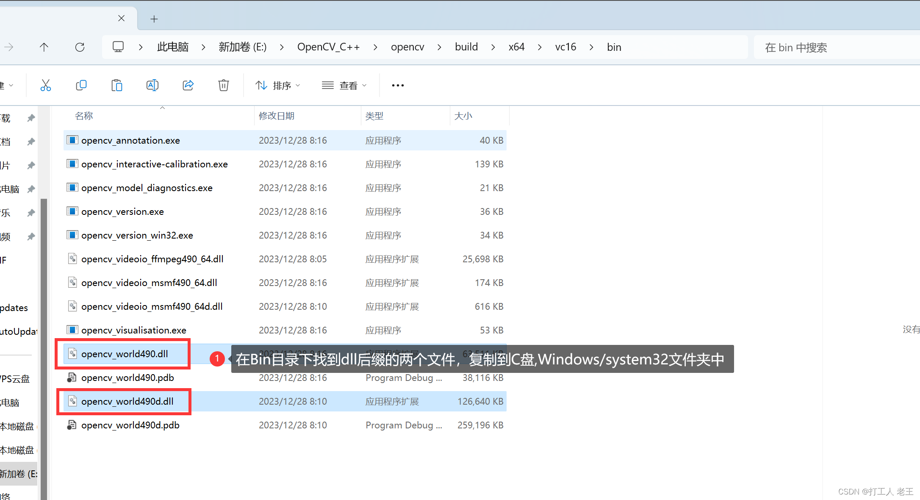920x500 pixels.
Task: Select 新加卷 (E: in the sidebar
Action: [x=19, y=474]
